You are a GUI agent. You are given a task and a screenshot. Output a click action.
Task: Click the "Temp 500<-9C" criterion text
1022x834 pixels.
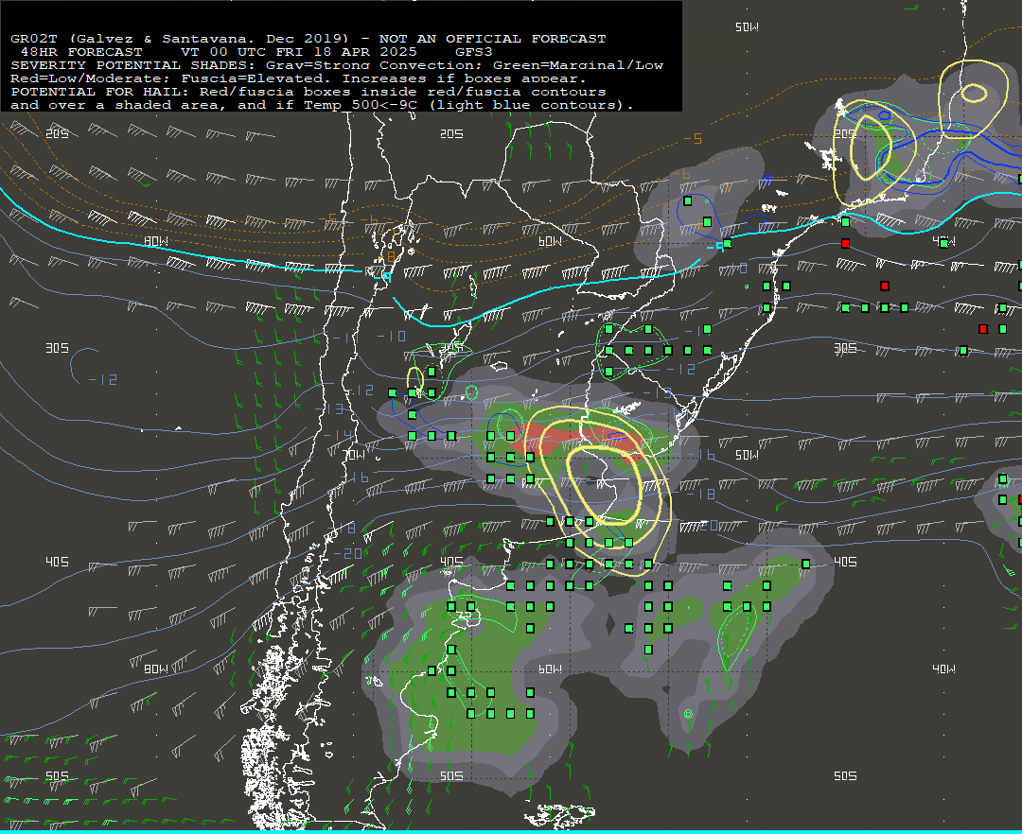[x=361, y=105]
